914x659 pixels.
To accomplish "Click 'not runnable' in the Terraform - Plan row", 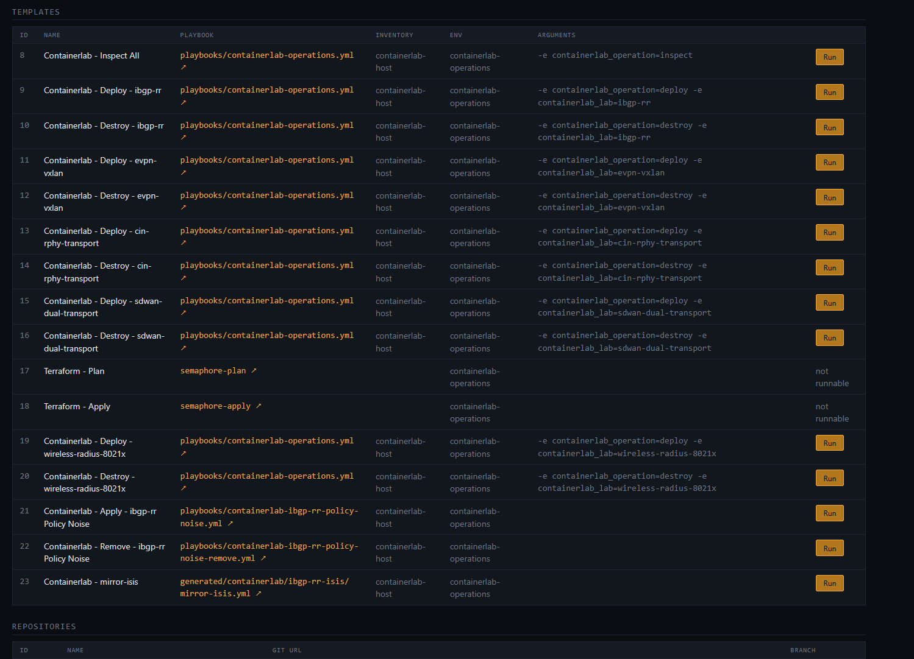I will tap(832, 377).
